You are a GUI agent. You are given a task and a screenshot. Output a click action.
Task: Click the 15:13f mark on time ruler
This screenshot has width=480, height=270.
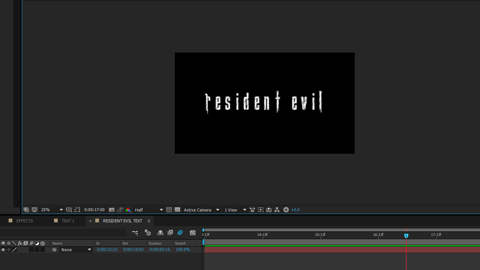(x=320, y=235)
